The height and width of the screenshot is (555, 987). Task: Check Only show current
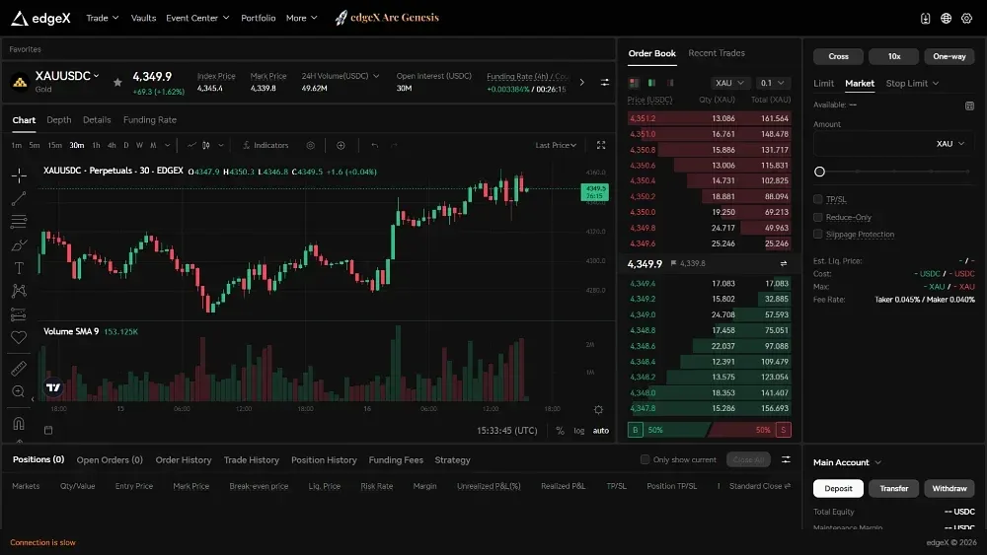pyautogui.click(x=645, y=459)
